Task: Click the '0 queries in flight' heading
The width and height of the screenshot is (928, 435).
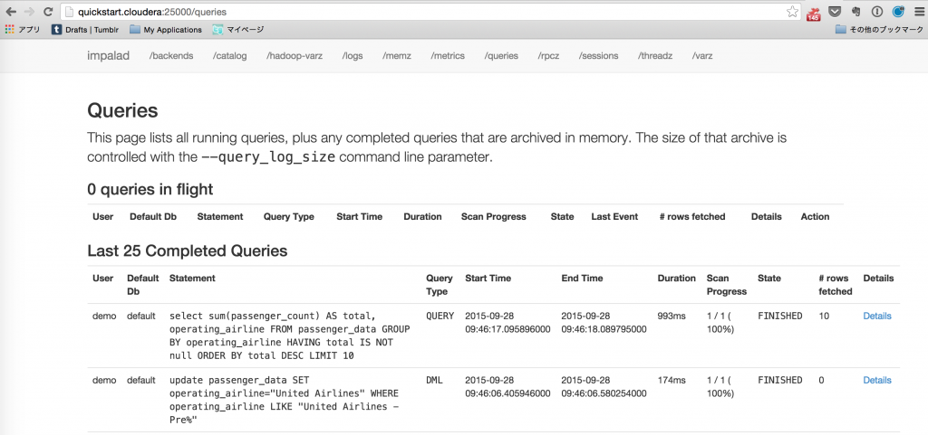Action: tap(150, 189)
